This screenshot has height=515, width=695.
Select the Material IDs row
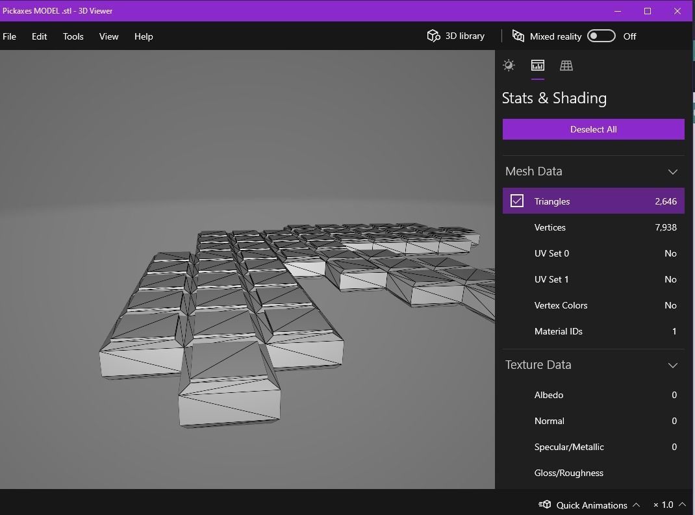click(x=593, y=331)
